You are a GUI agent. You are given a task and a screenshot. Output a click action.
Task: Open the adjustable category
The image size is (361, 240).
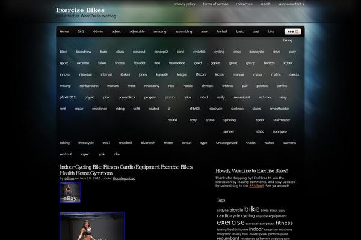[x=137, y=31]
